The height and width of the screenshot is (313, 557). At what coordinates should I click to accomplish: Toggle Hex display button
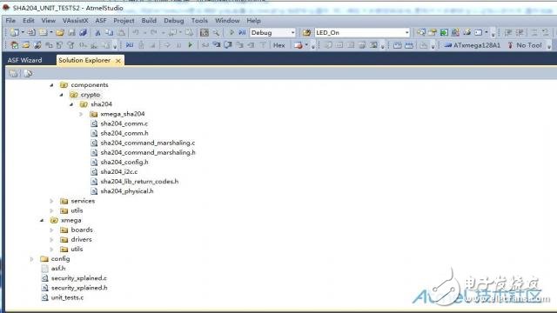click(278, 45)
